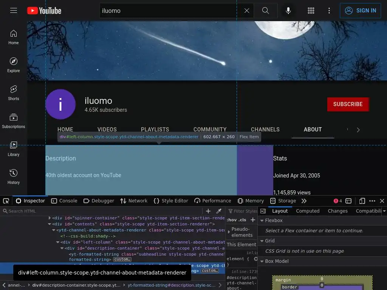Open the YouTube hamburger guide menu

[14, 10]
